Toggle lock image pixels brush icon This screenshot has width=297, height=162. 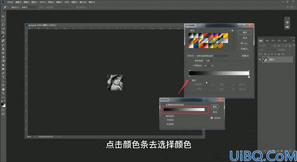coord(268,54)
